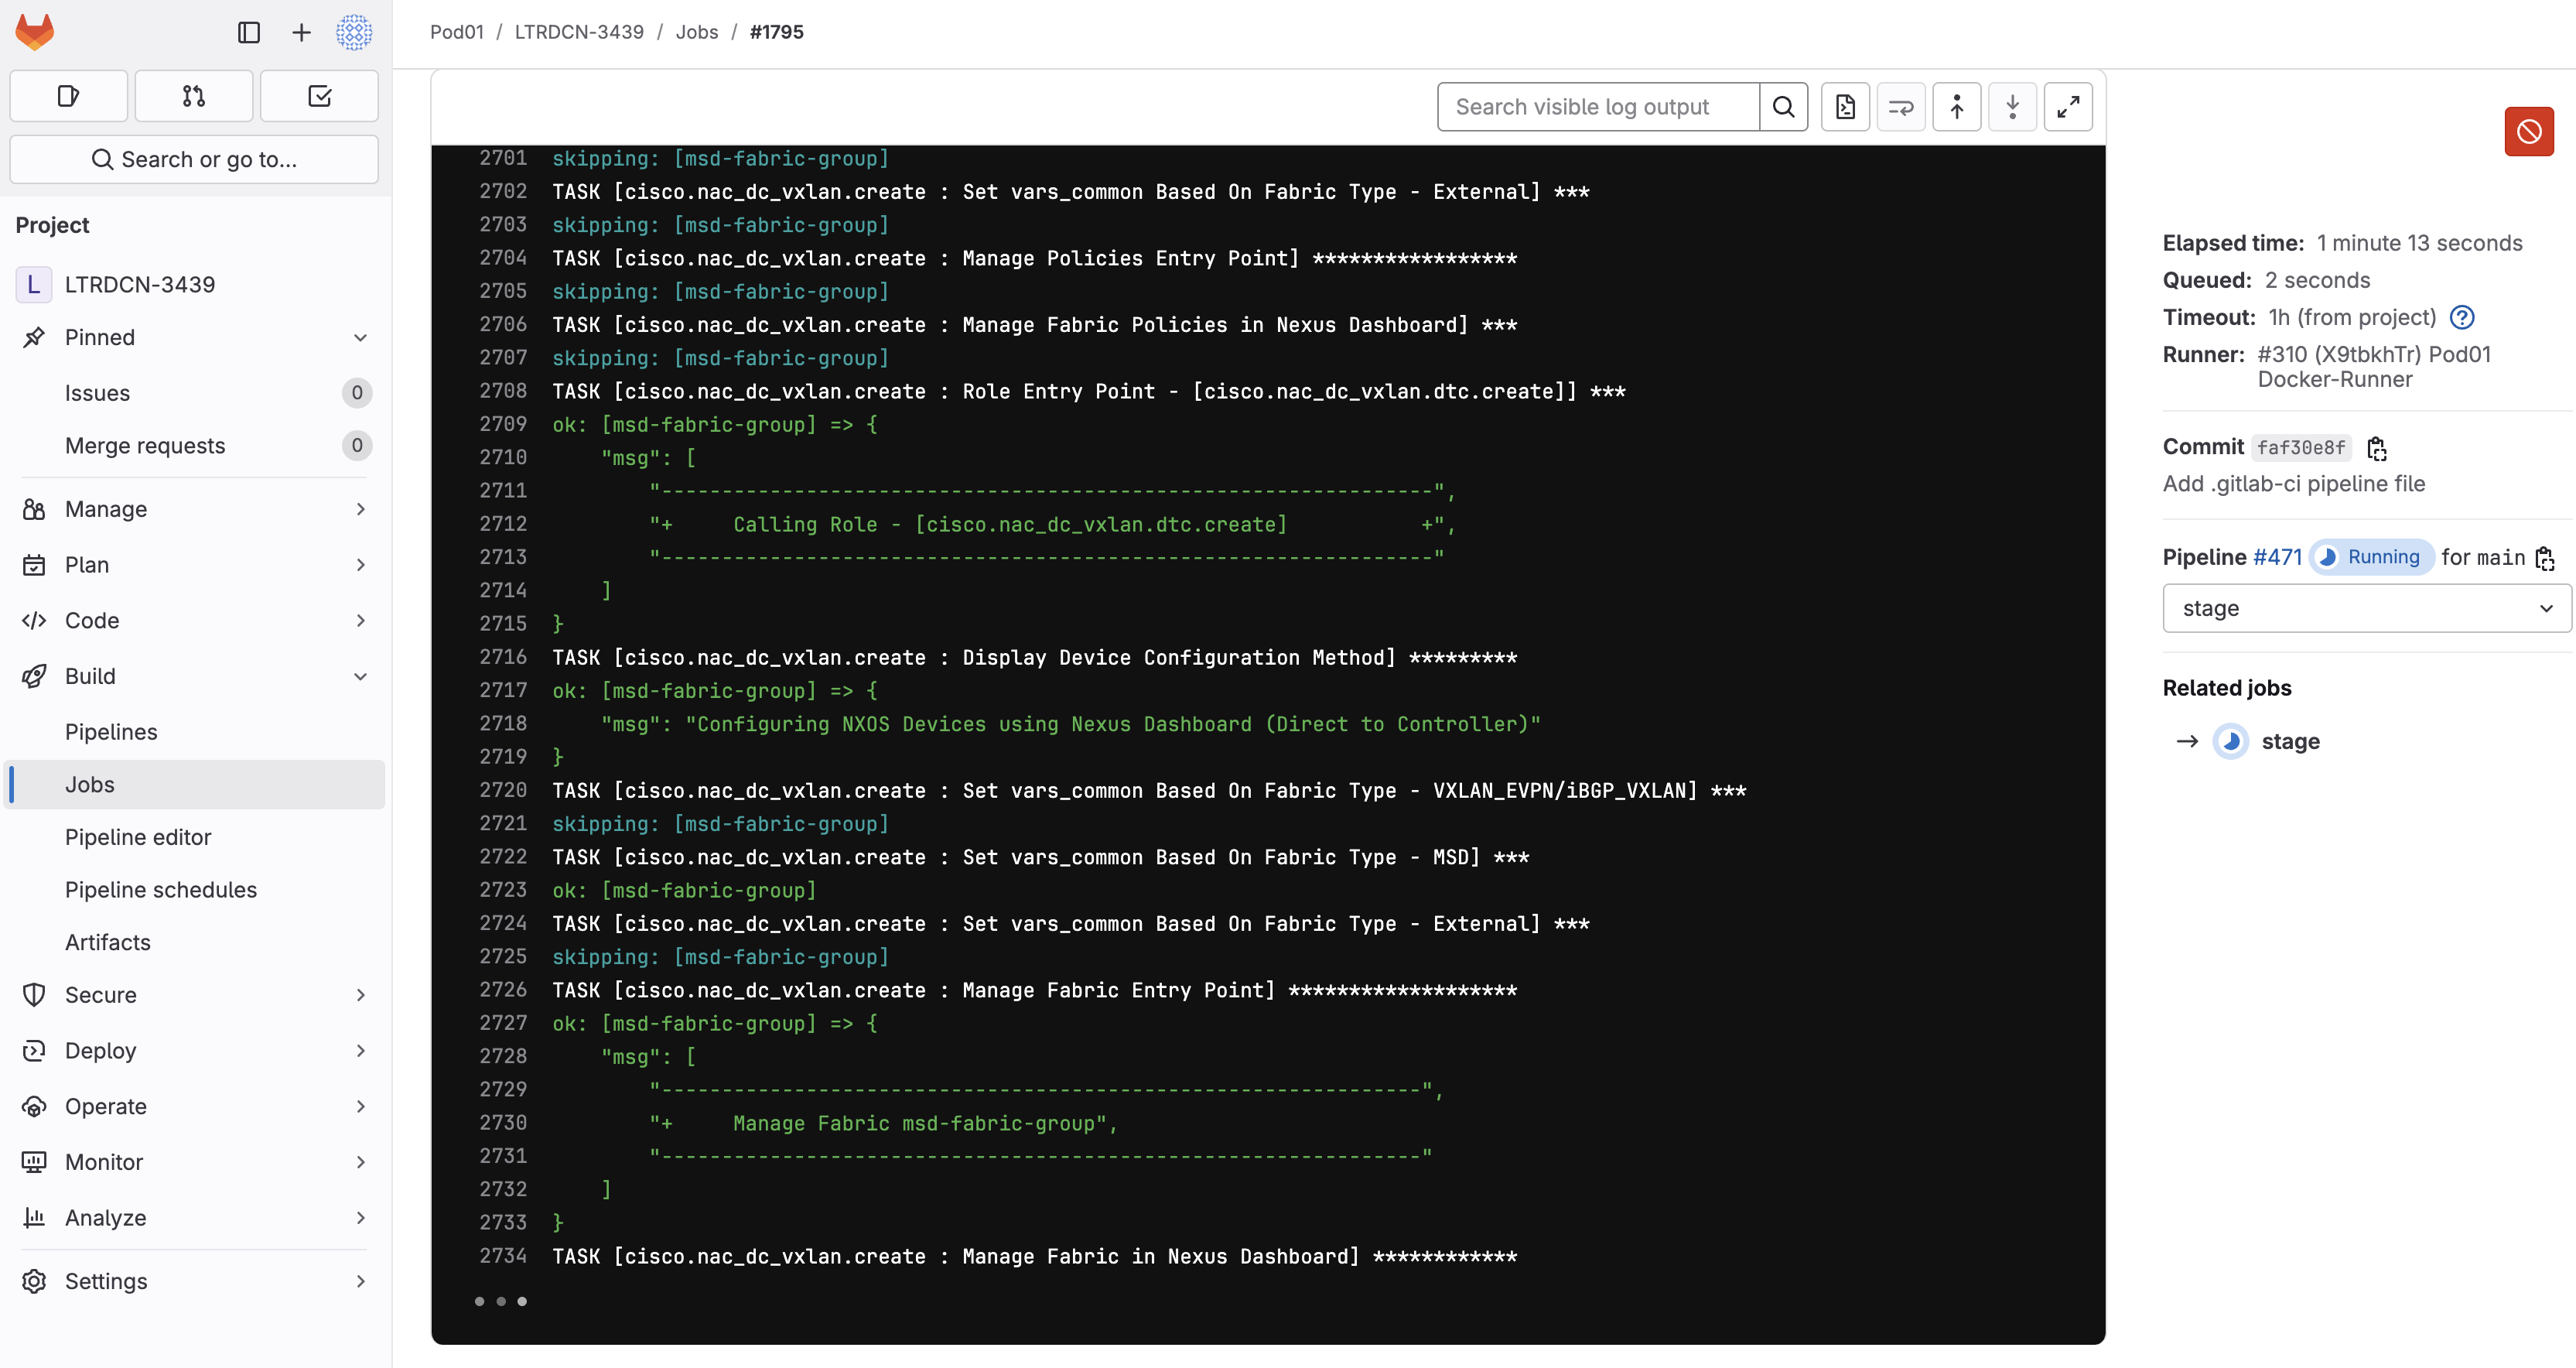
Task: Toggle the sidebar collapse icon
Action: point(249,33)
